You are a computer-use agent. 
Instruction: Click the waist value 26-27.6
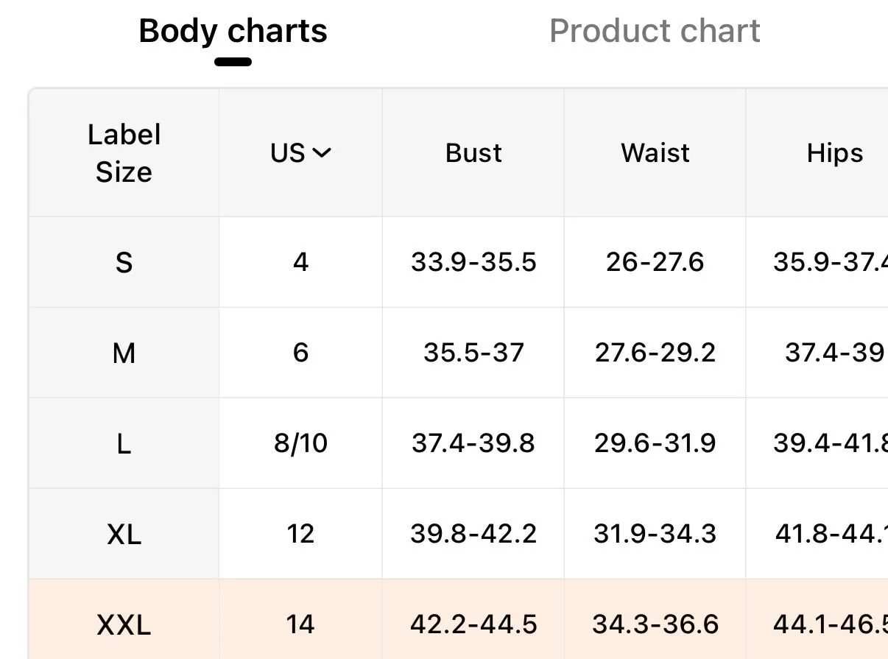655,262
